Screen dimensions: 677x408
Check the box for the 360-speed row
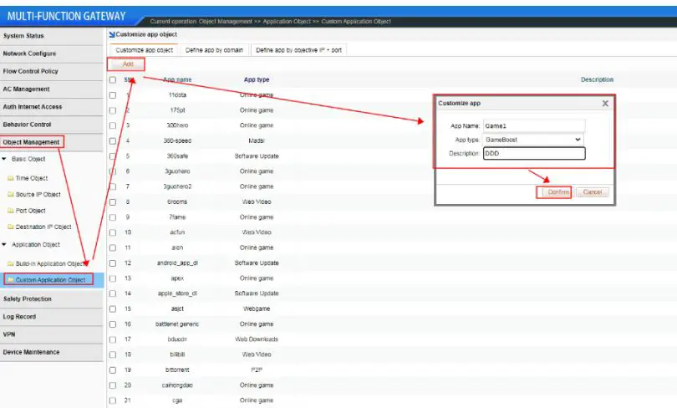click(x=113, y=140)
